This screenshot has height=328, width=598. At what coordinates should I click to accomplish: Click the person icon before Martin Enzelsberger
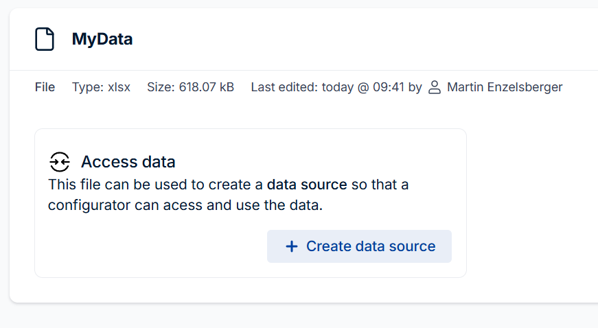click(x=435, y=87)
